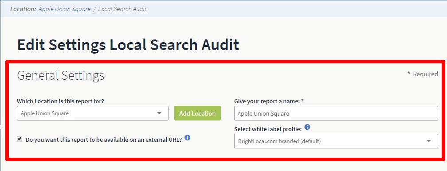Click the Edit Settings Local Search Audit title
447x171 pixels.
[128, 45]
